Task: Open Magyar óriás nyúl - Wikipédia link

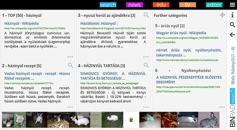Action: [181, 33]
